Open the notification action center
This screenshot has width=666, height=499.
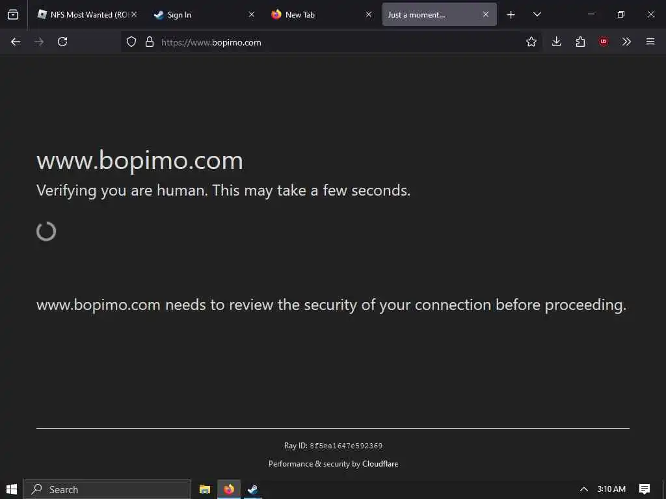point(645,489)
